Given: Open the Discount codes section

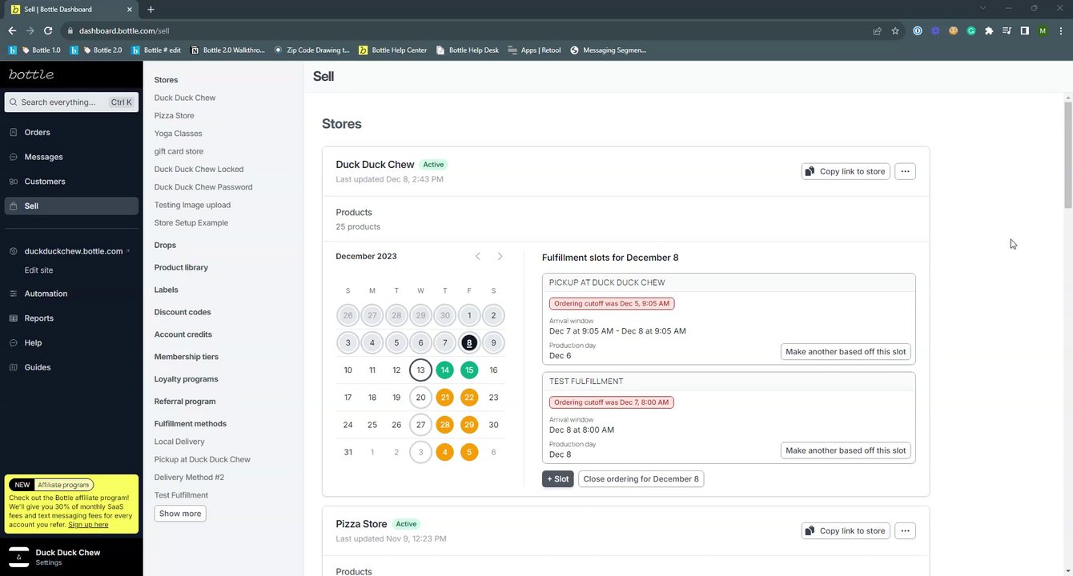Looking at the screenshot, I should coord(183,312).
